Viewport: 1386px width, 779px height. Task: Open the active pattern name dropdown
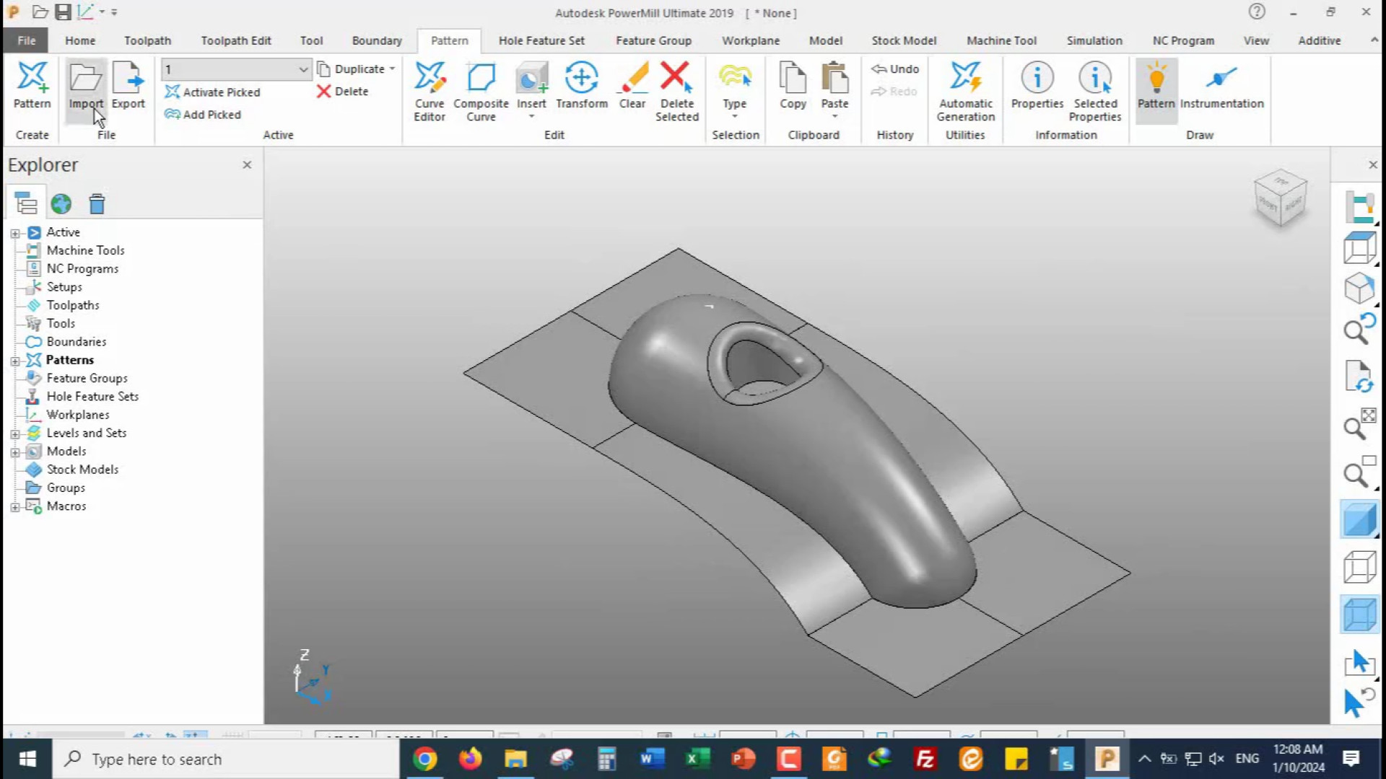pos(303,69)
